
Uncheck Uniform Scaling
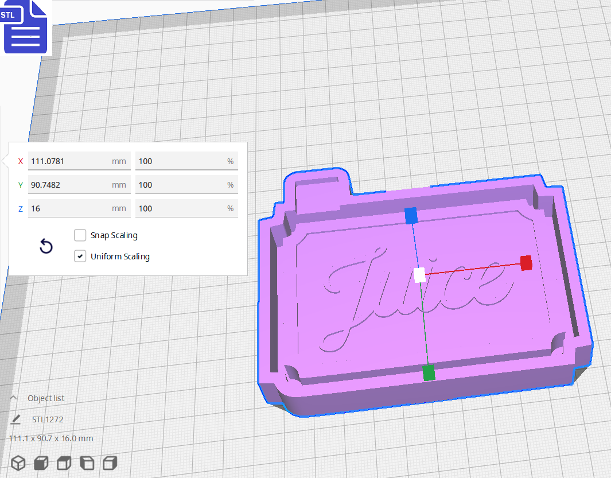click(x=80, y=256)
